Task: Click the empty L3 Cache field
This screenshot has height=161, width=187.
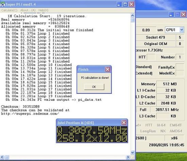Action: click(163, 116)
